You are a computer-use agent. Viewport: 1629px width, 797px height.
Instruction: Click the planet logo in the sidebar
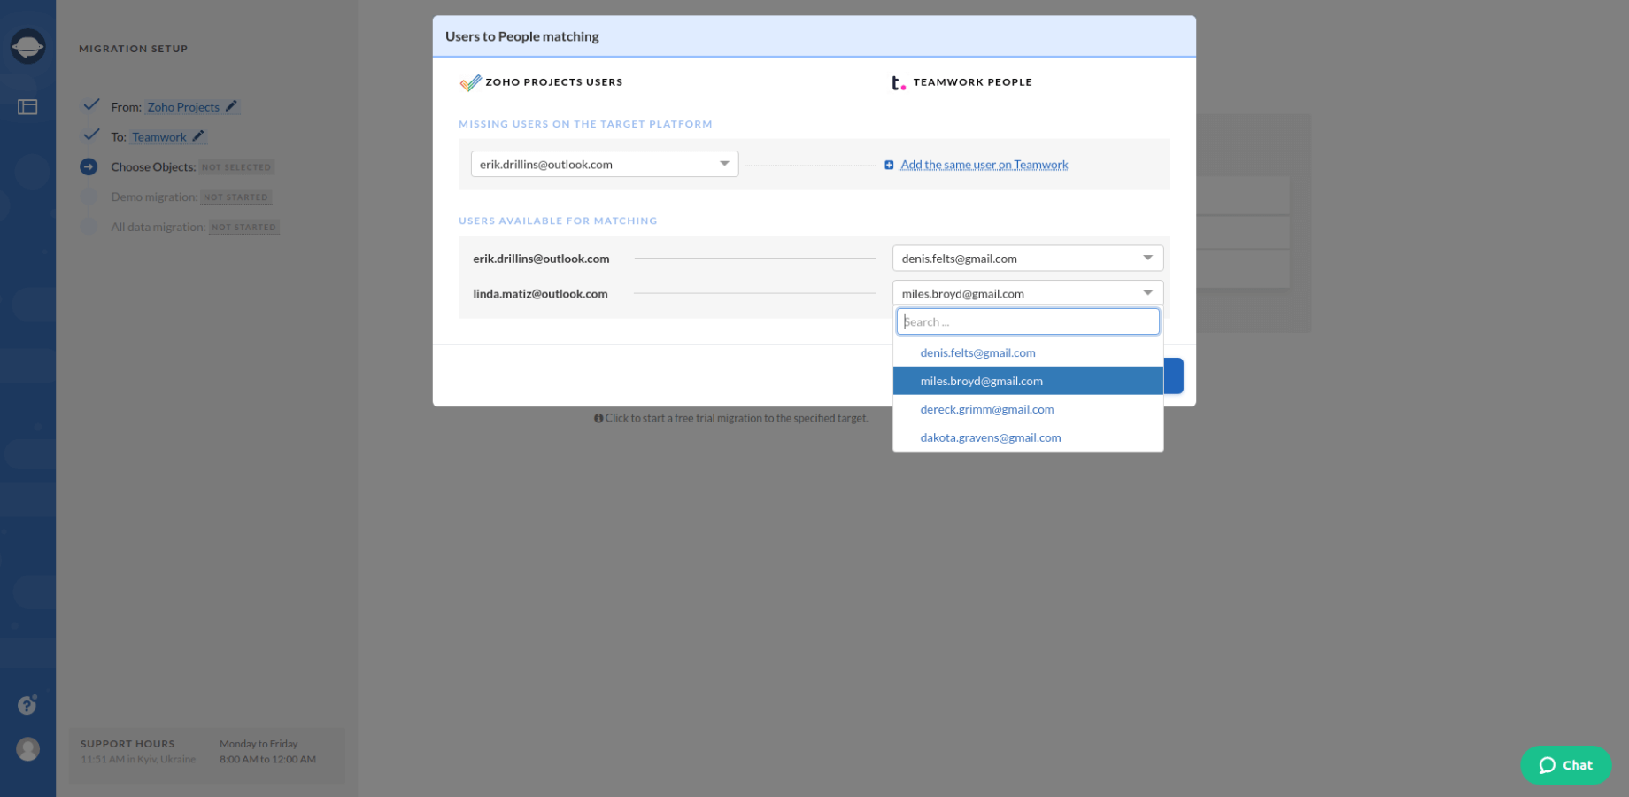click(x=27, y=46)
